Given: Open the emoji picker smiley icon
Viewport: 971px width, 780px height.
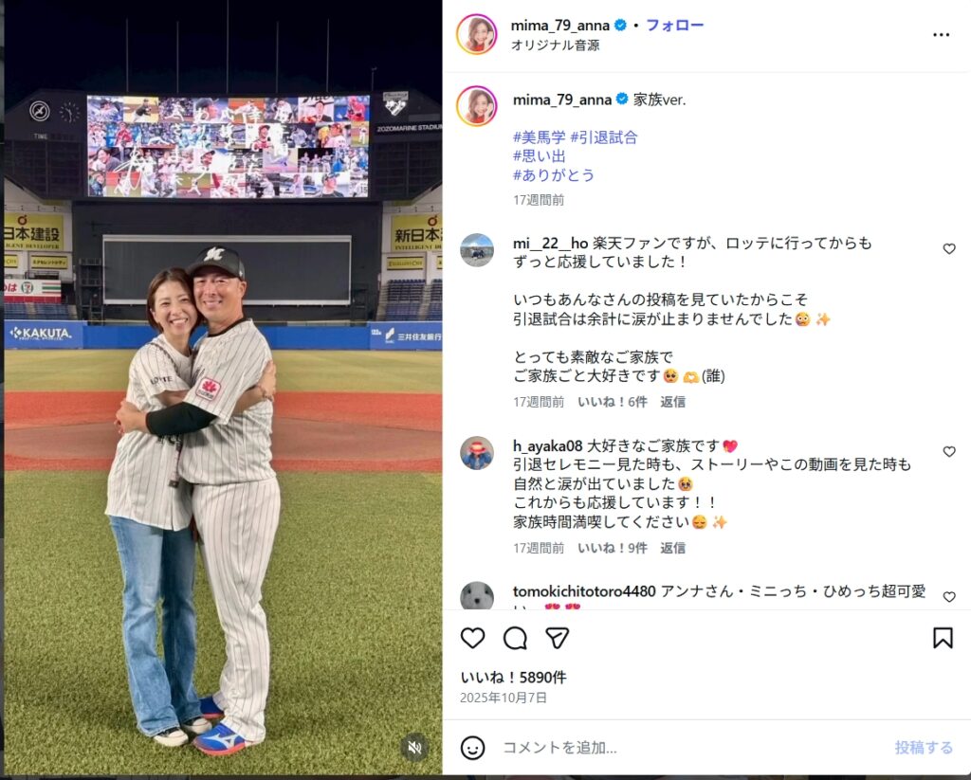Looking at the screenshot, I should [x=472, y=748].
